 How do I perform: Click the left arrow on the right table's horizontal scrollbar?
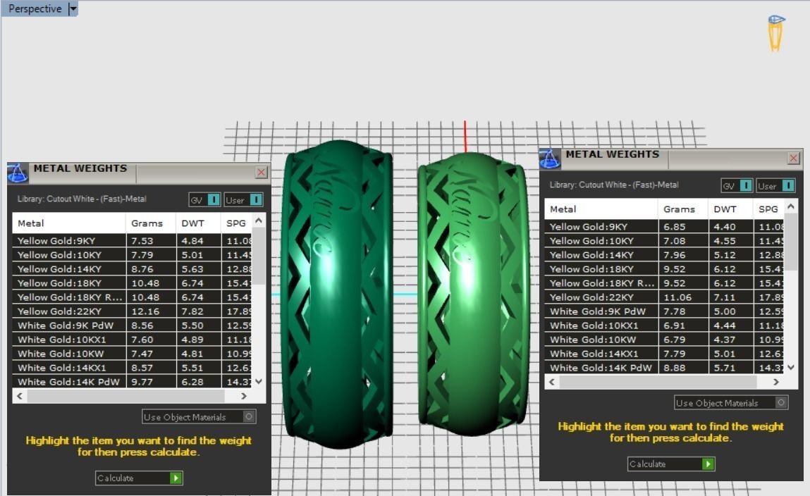coord(552,383)
